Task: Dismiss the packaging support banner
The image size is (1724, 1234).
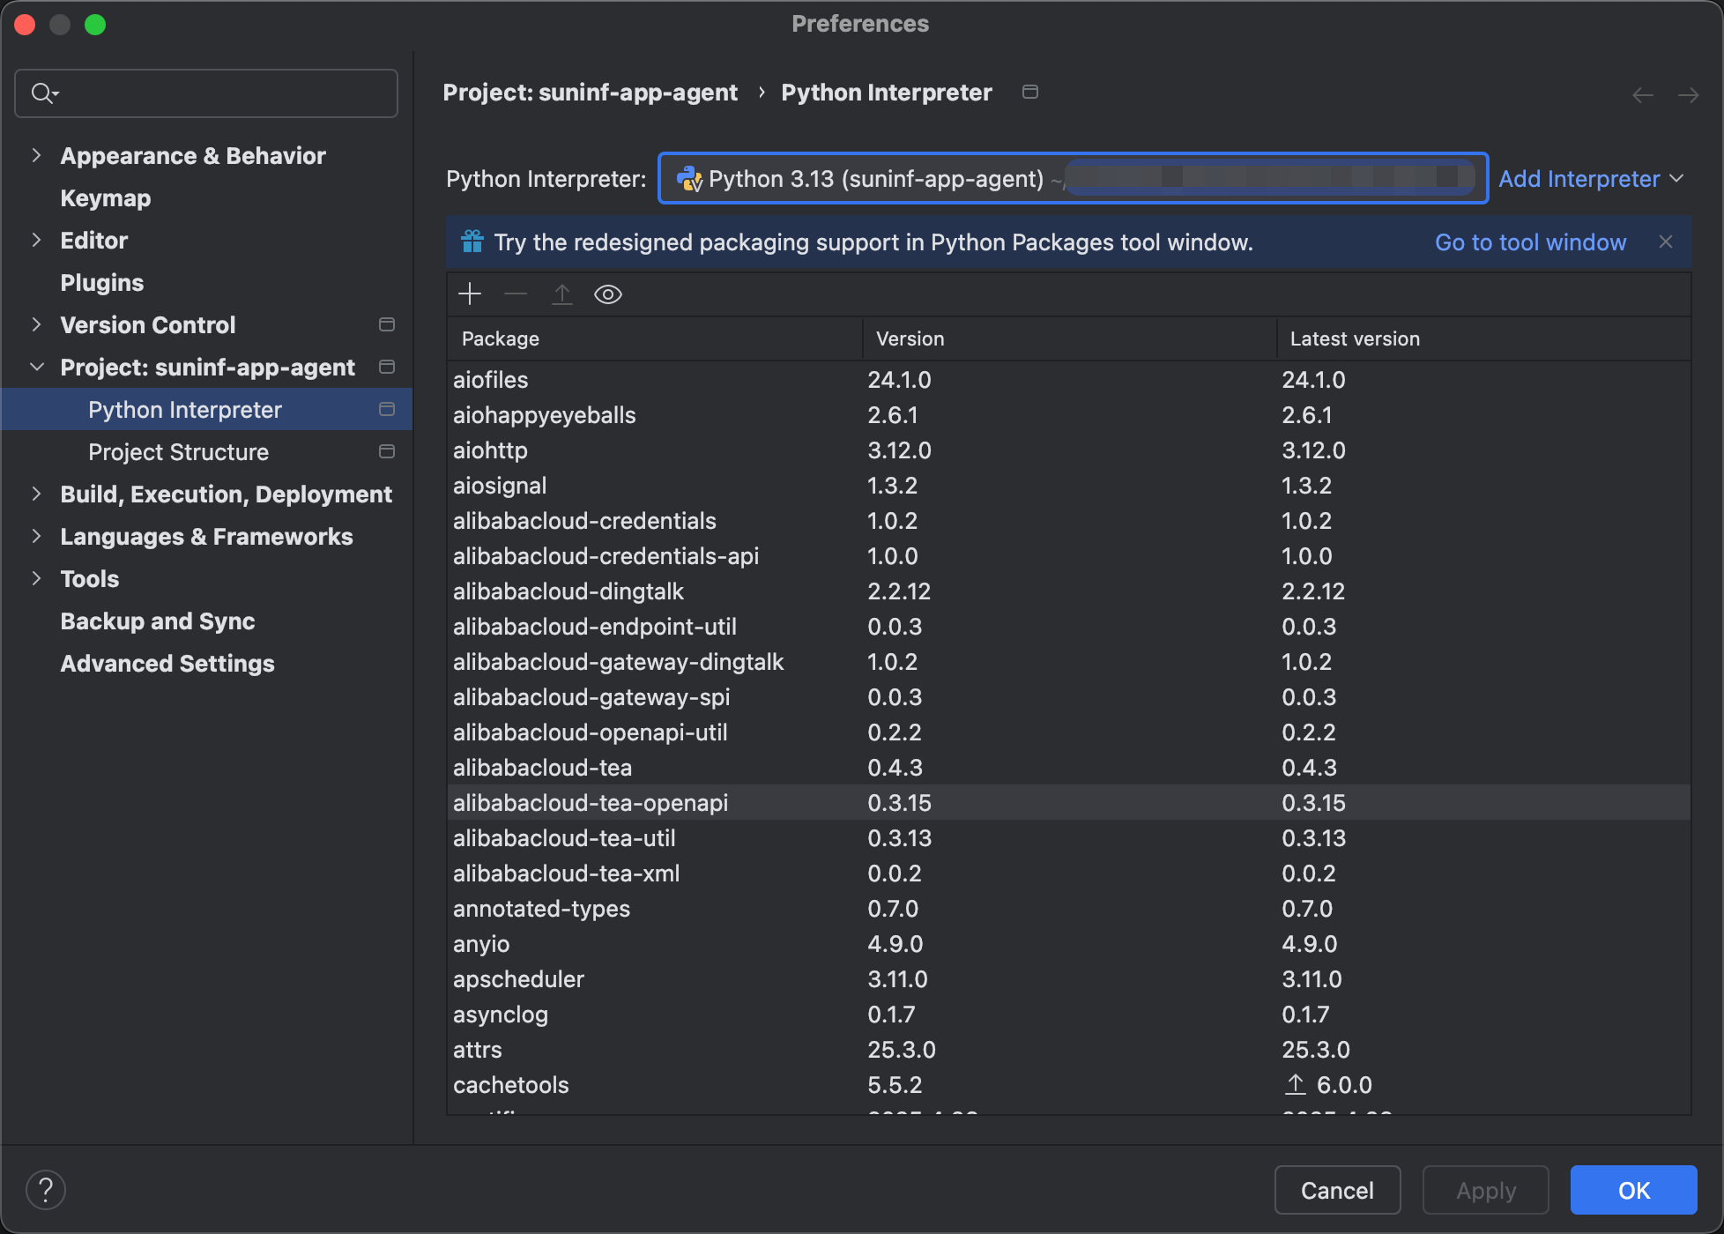Action: [x=1665, y=242]
